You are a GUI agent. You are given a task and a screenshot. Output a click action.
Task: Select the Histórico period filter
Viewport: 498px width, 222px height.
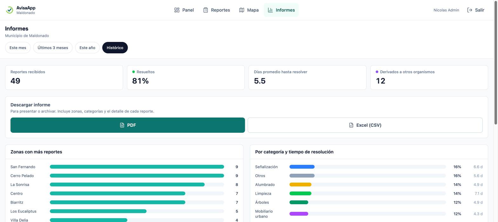pyautogui.click(x=115, y=48)
